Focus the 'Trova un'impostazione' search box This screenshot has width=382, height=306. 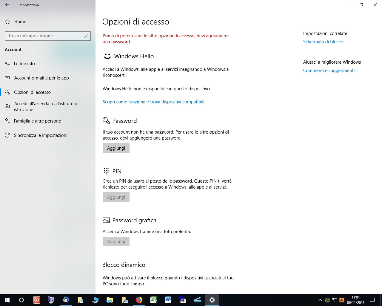tap(48, 36)
